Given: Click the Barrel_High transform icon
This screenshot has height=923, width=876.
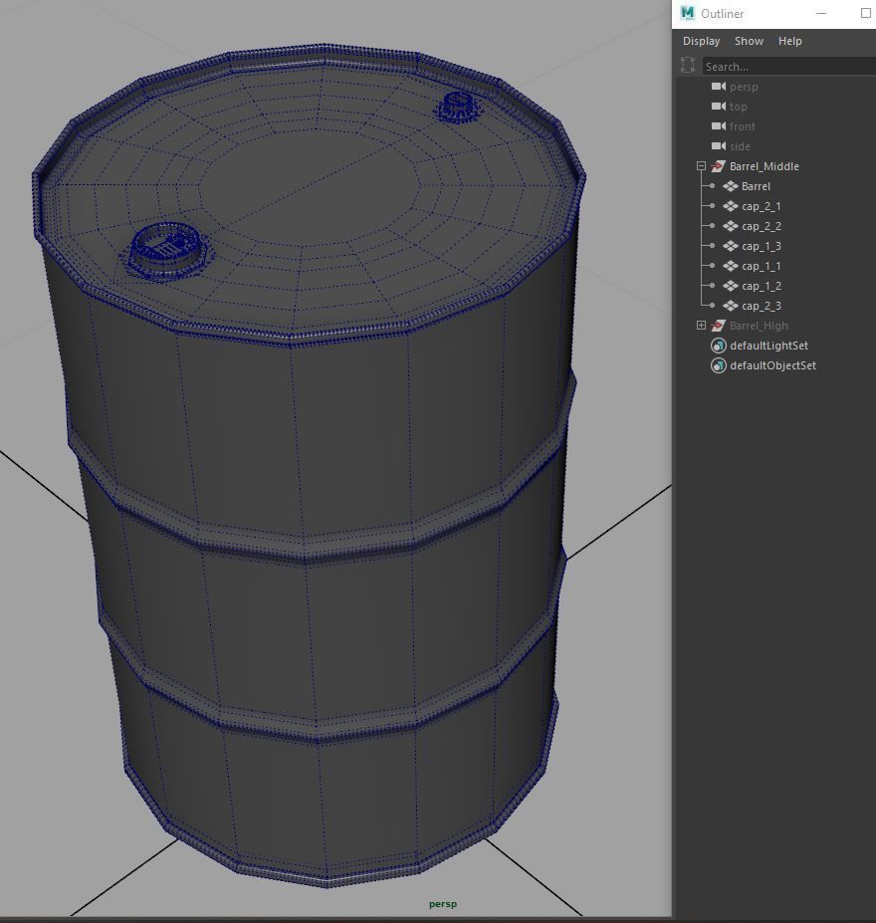Looking at the screenshot, I should (718, 326).
